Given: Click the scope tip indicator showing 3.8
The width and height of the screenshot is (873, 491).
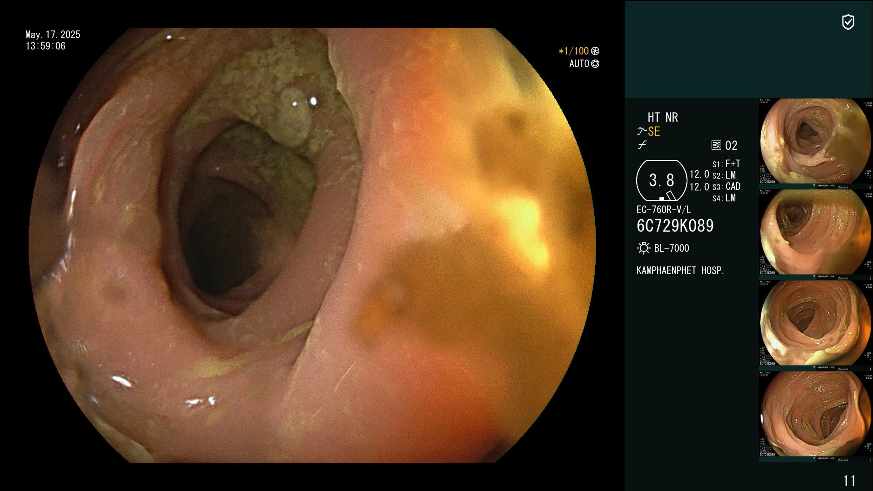Looking at the screenshot, I should 662,180.
